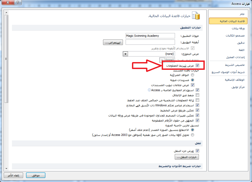252x182 pixels.
Task: Toggle the "عرض شريط المعلومات" checkbox
Action: click(197, 66)
